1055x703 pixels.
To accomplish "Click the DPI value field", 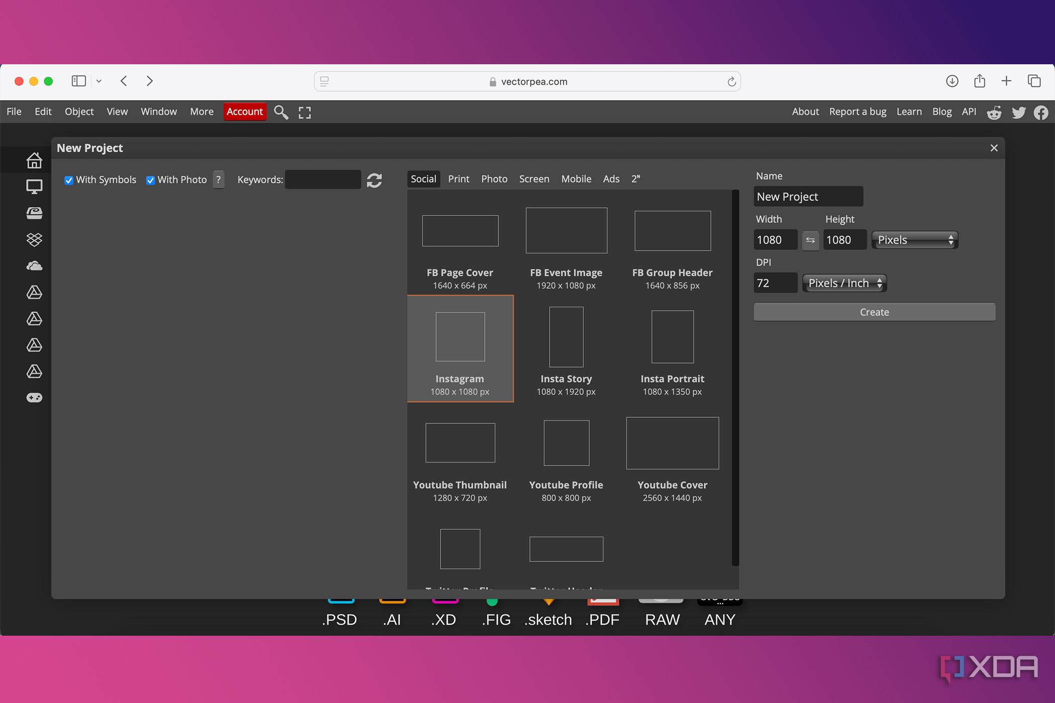I will point(775,283).
